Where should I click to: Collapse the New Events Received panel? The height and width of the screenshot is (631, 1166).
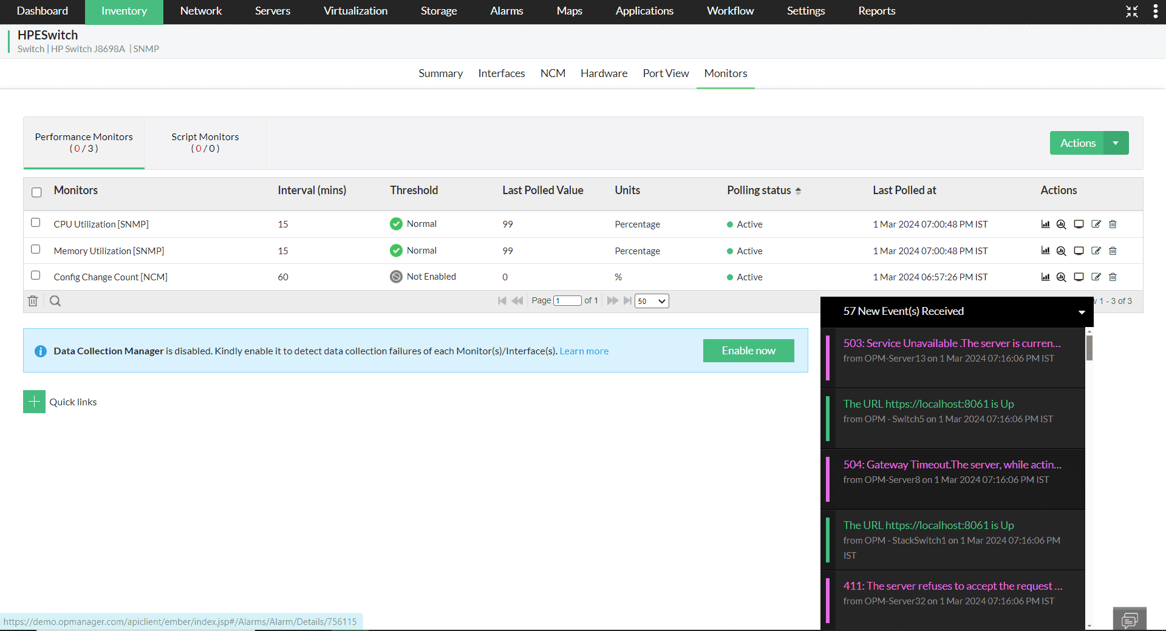coord(1082,312)
